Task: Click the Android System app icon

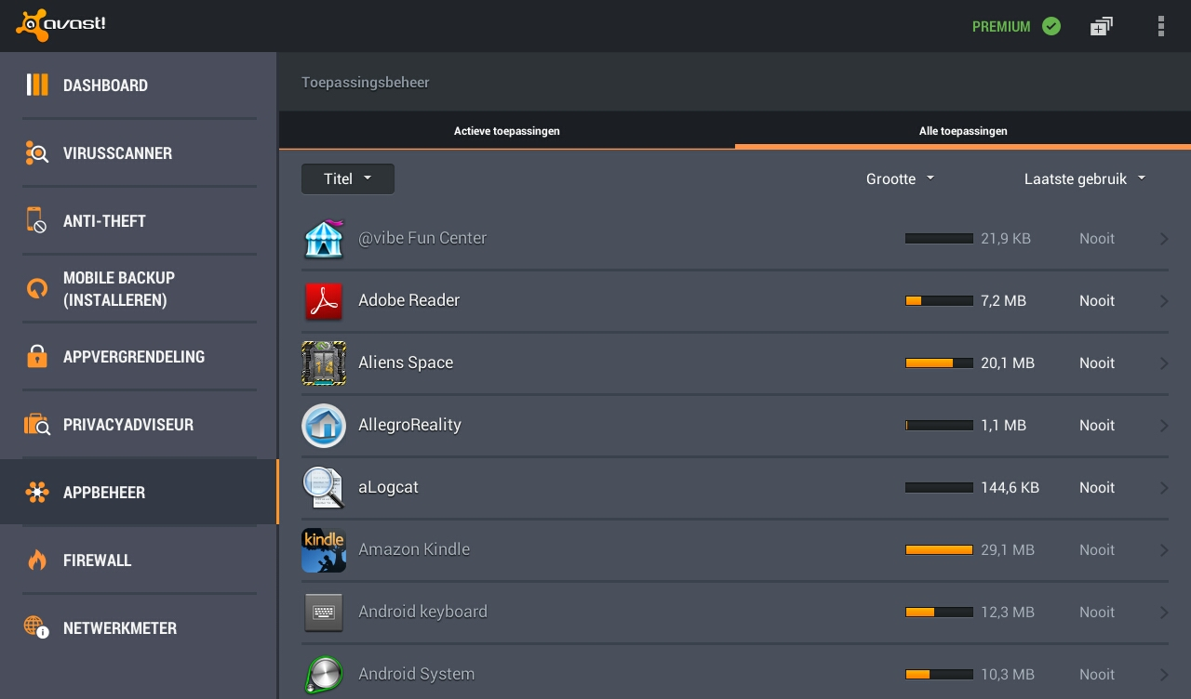Action: pos(324,675)
